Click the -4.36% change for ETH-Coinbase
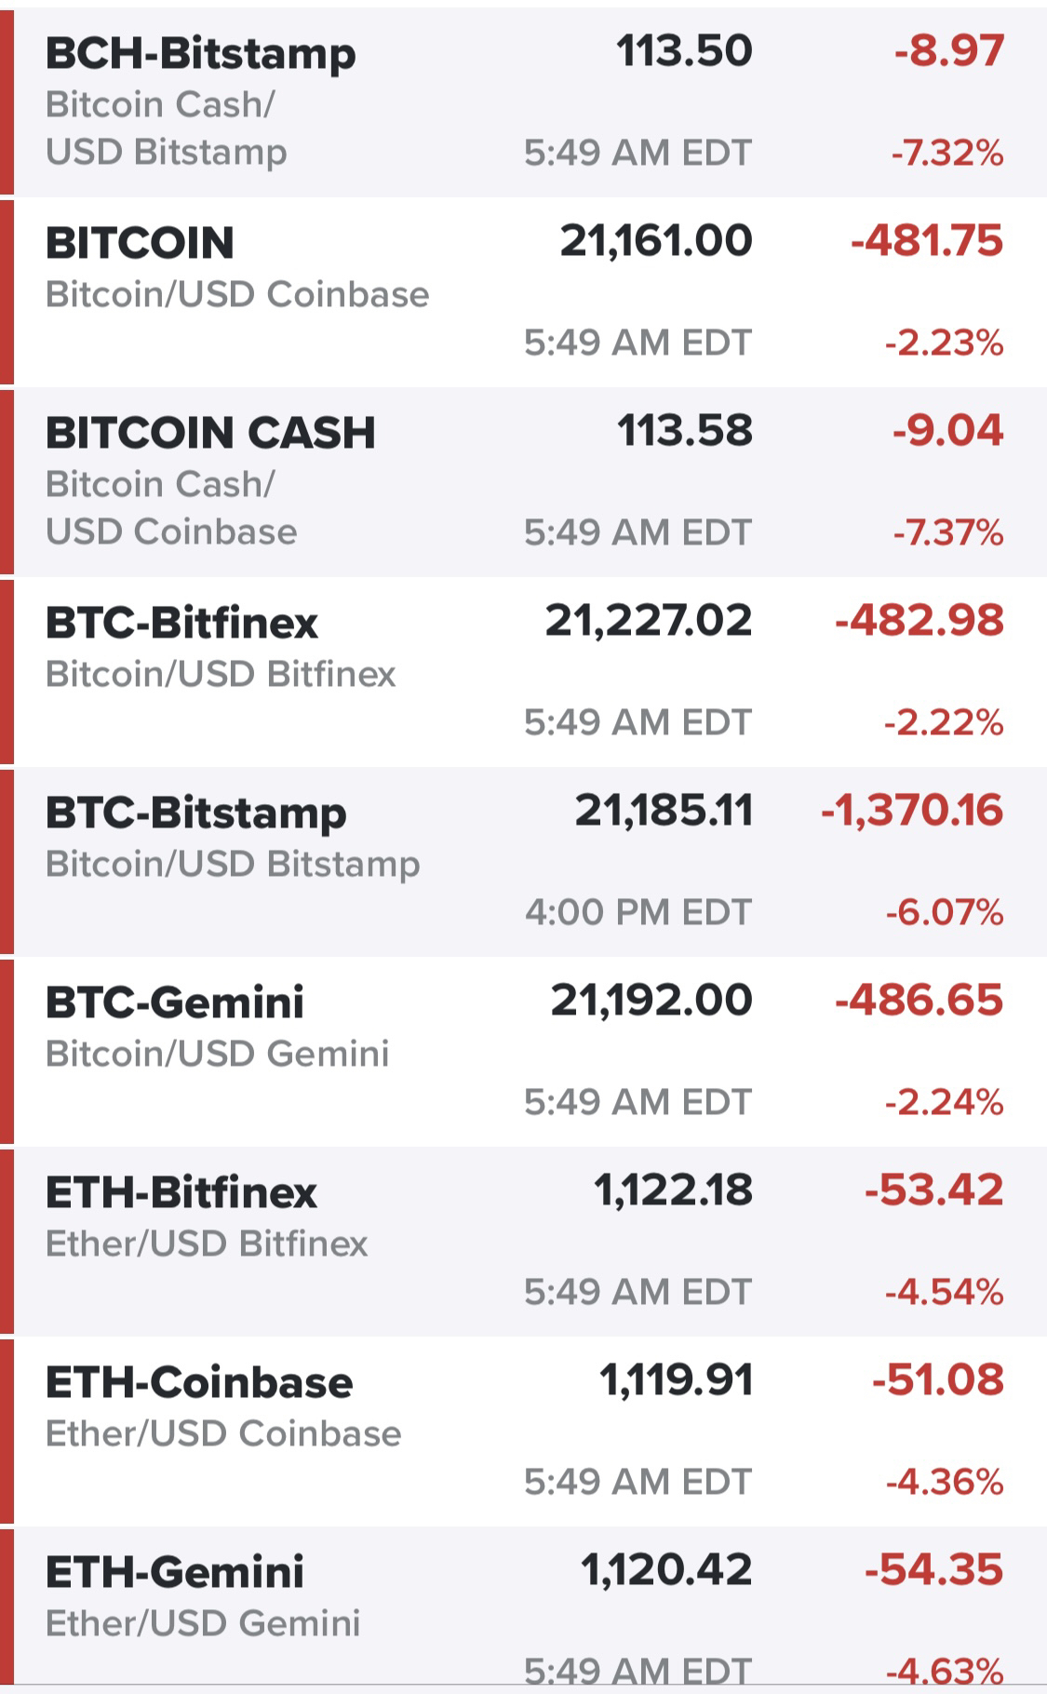Viewport: 1047px width, 1694px height. click(x=944, y=1482)
